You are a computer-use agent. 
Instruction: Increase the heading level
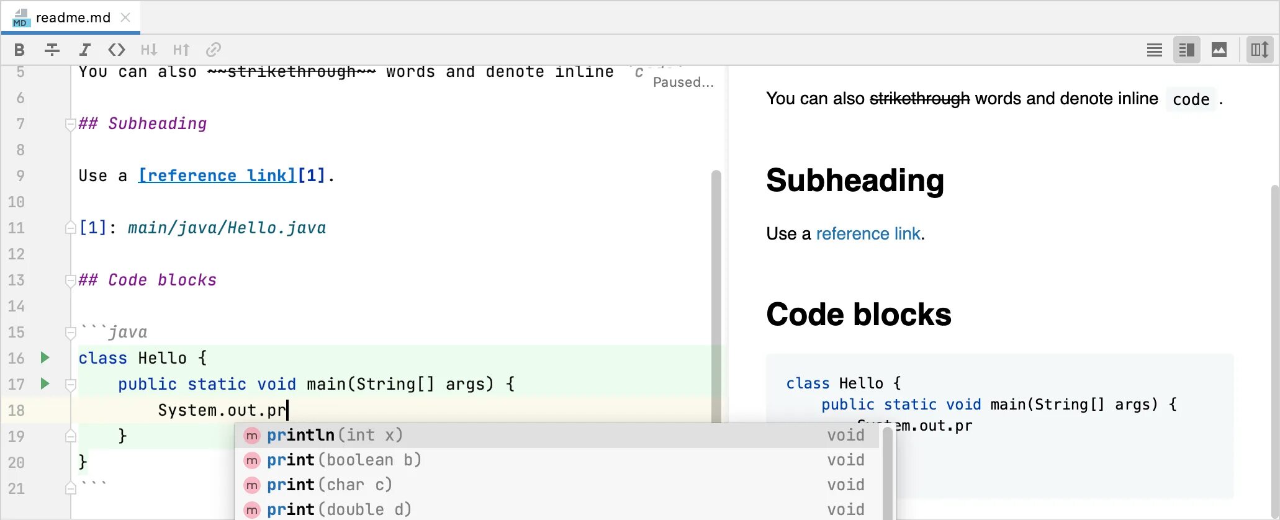(x=181, y=50)
